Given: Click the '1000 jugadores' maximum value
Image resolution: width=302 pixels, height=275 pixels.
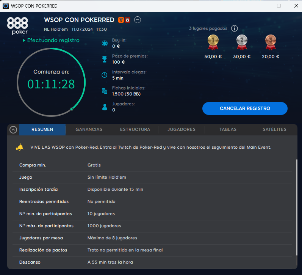Looking at the screenshot, I should (104, 226).
